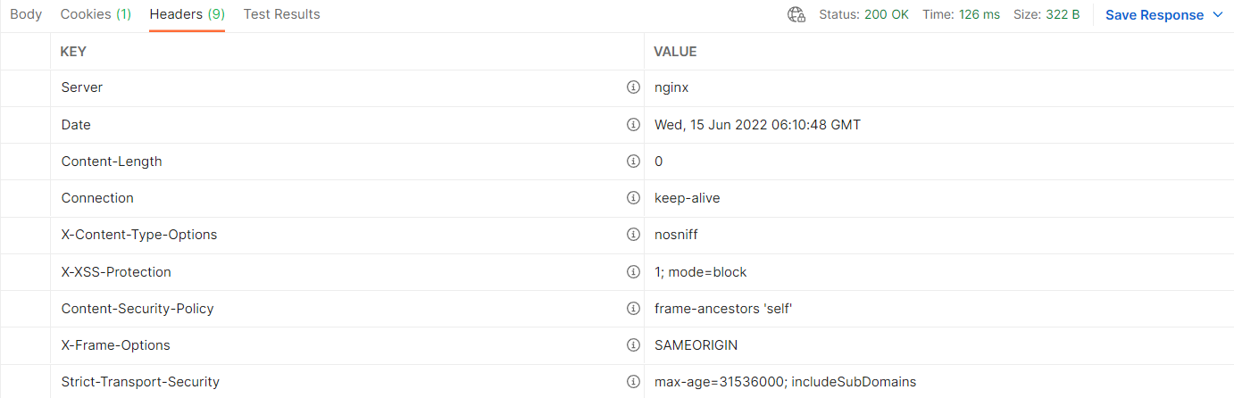Click the nginx server value cell
Image resolution: width=1234 pixels, height=398 pixels.
tap(671, 87)
